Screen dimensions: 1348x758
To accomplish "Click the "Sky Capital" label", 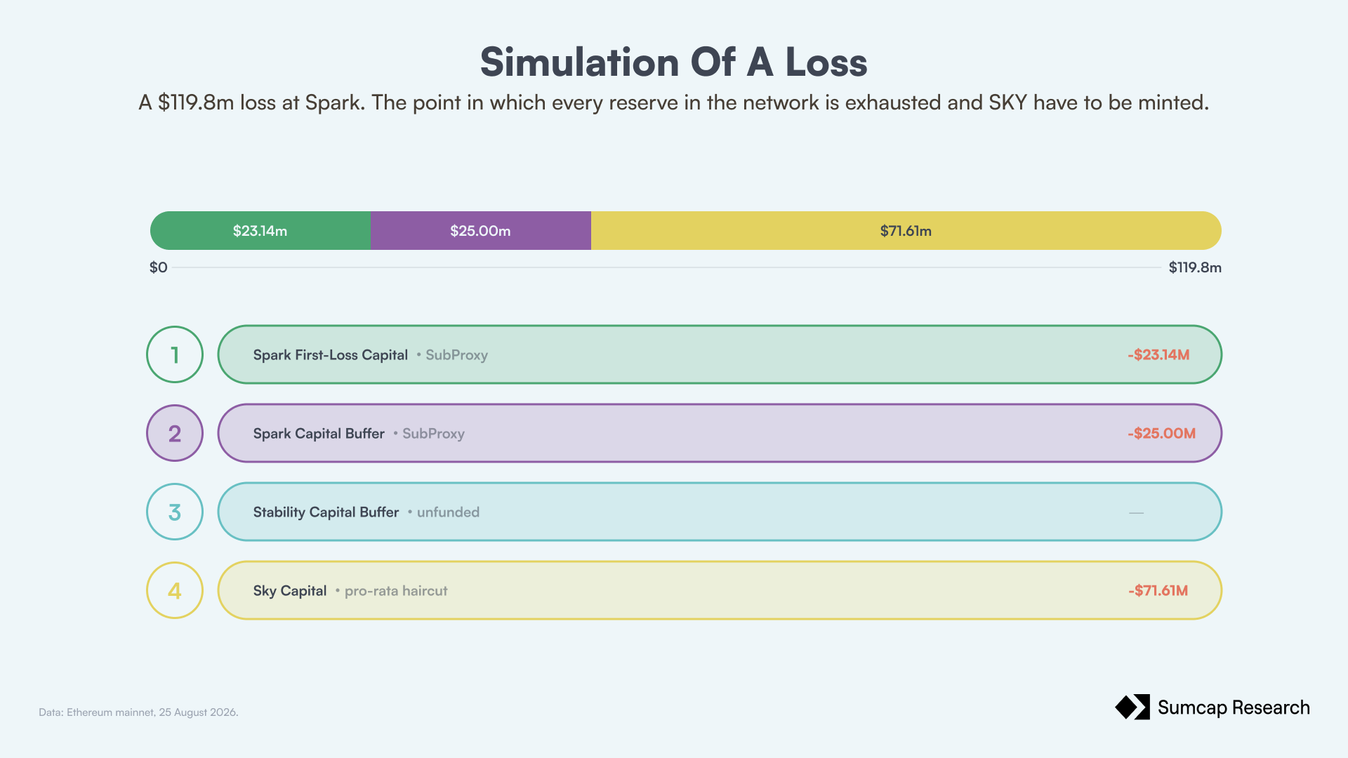I will tap(290, 591).
